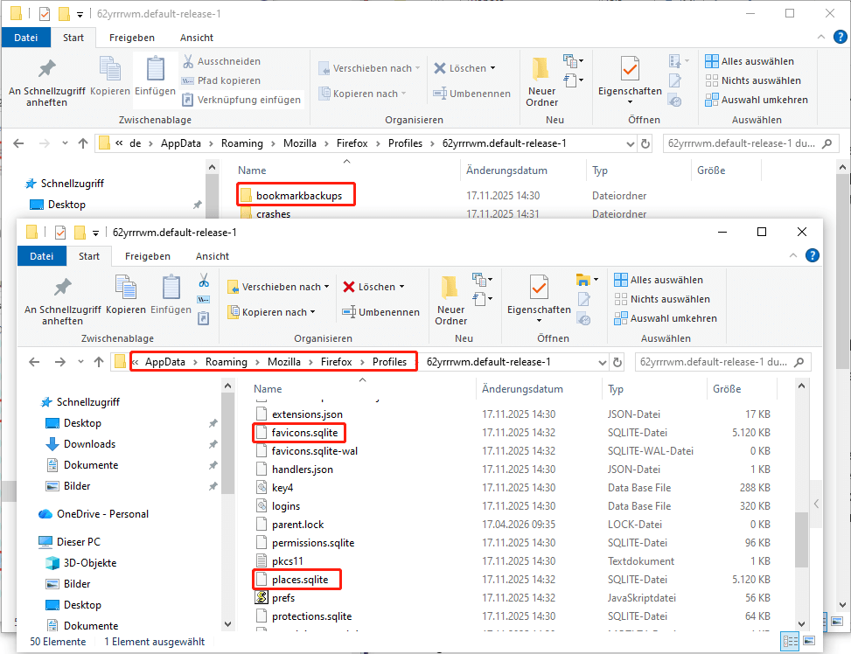Refresh folder in front window address bar
The image size is (851, 654).
point(617,362)
